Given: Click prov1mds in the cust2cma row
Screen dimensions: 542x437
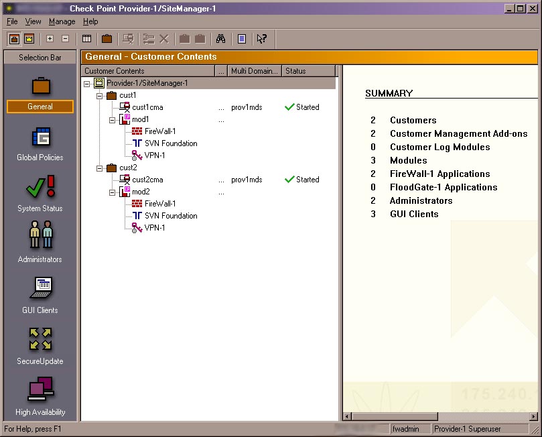Looking at the screenshot, I should click(247, 180).
